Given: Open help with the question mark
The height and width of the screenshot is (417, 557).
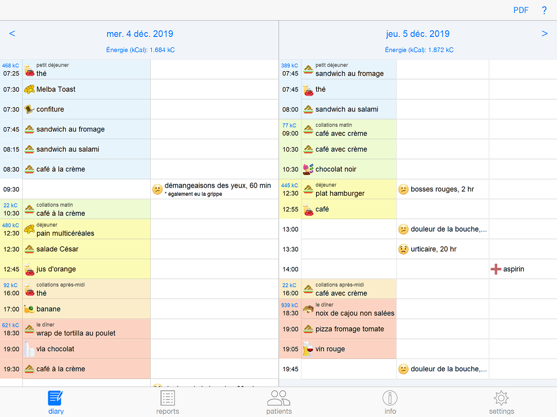Looking at the screenshot, I should coord(544,10).
